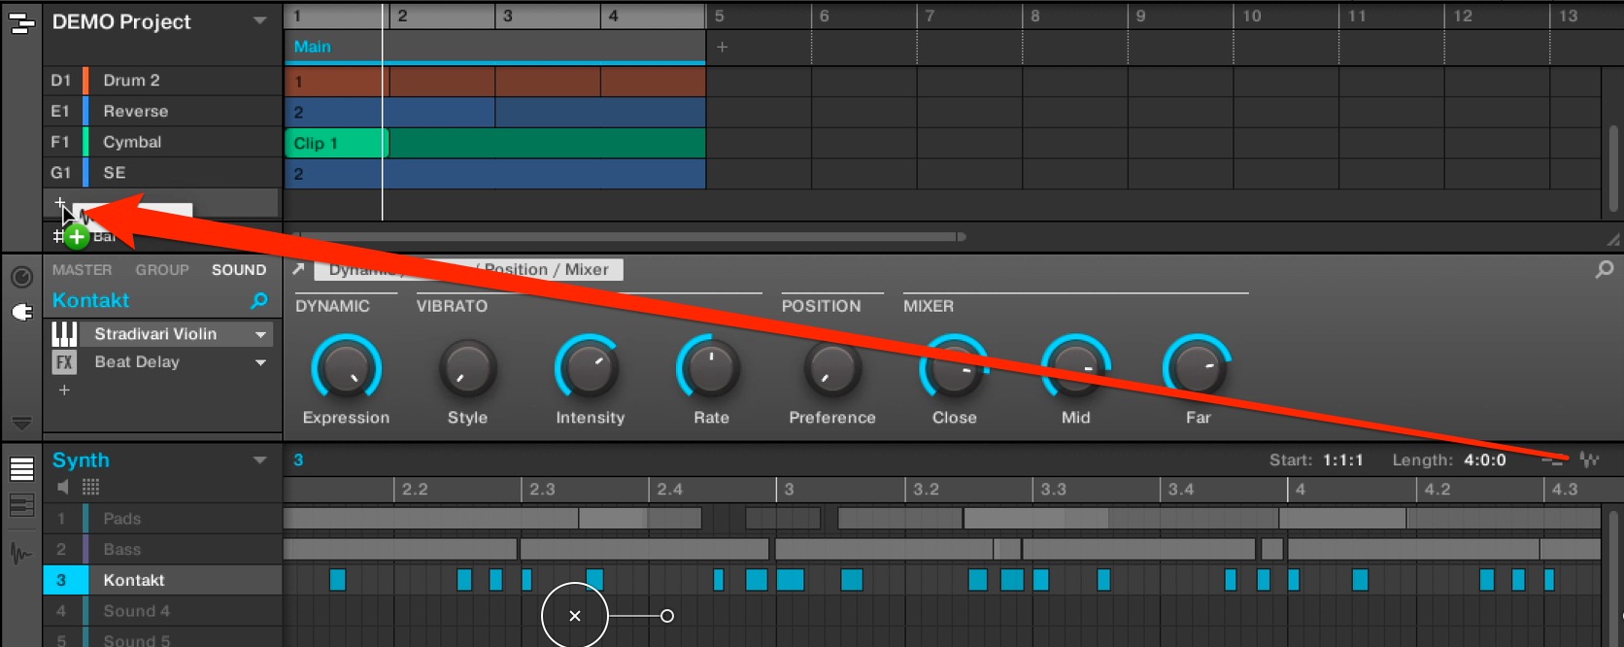This screenshot has width=1624, height=647.
Task: Add a plug-in slot below Beat Delay
Action: 64,390
